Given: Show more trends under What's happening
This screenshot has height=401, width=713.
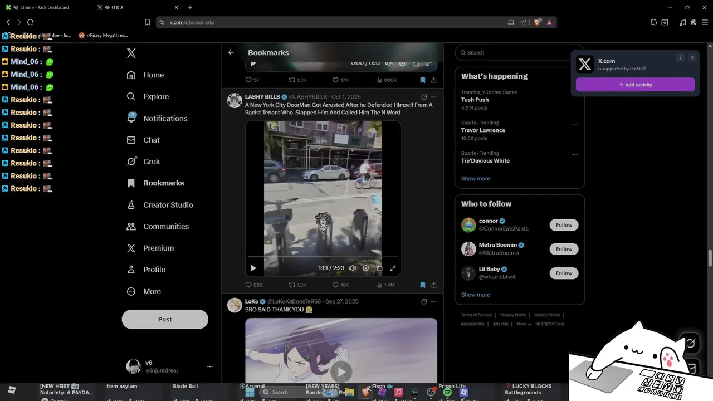Looking at the screenshot, I should point(476,179).
